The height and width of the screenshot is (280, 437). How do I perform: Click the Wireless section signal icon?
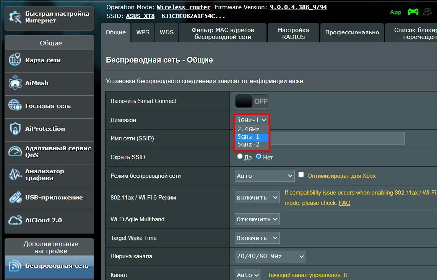pyautogui.click(x=15, y=266)
